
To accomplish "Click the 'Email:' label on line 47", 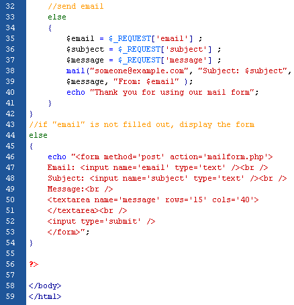I will [61, 167].
